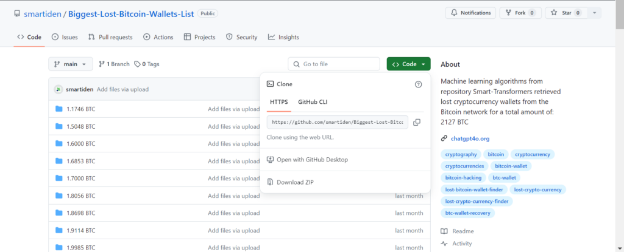The image size is (624, 252).
Task: Click the clone help question icon
Action: (x=418, y=84)
